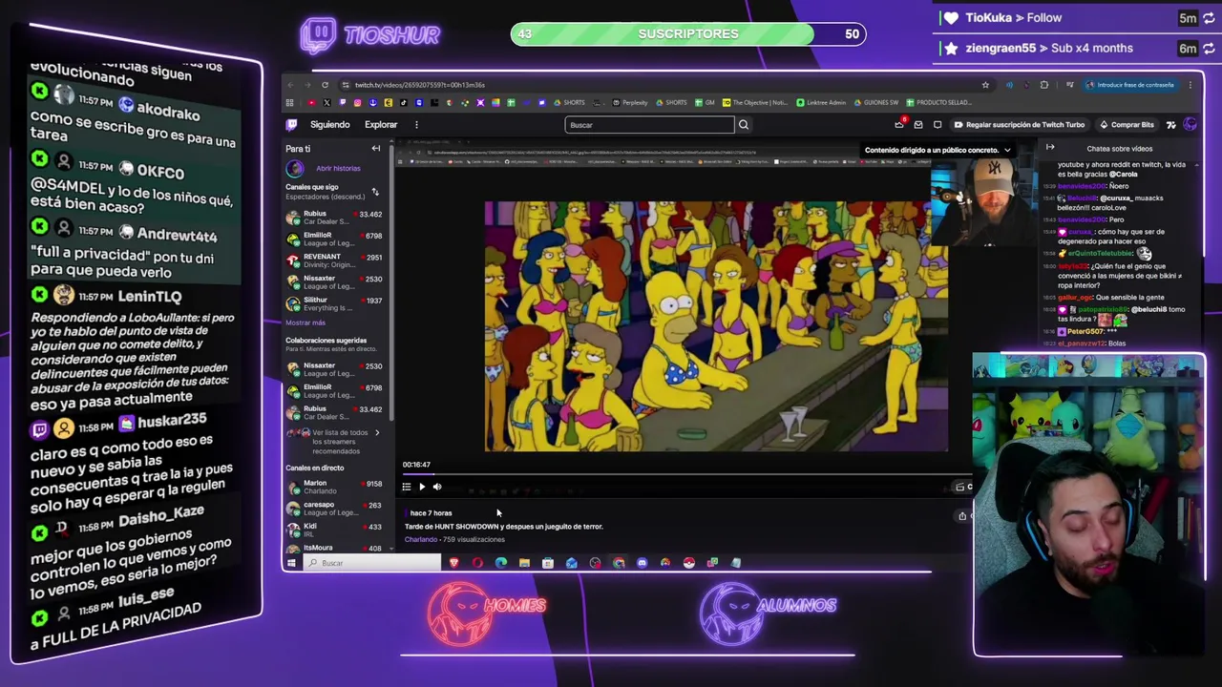
Task: Open Twitch notifications inbox with red badge
Action: pos(899,124)
